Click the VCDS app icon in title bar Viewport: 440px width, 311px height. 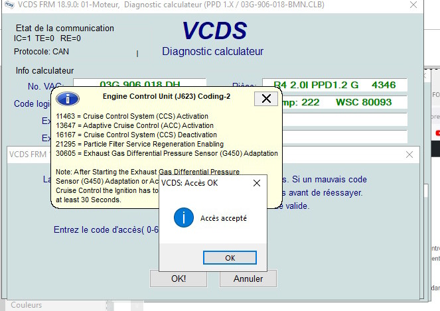tap(9, 5)
